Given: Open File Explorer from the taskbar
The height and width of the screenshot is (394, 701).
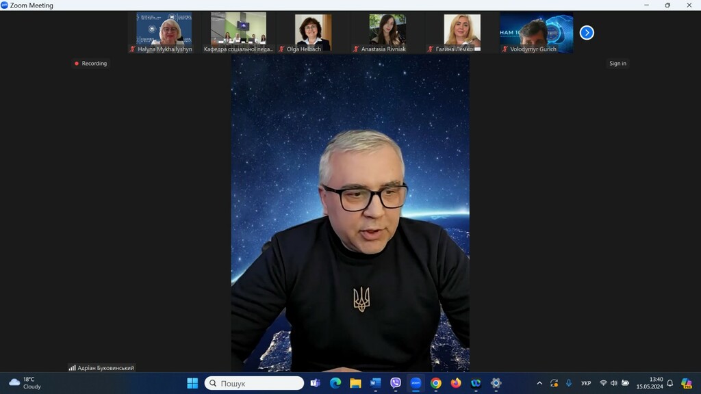Looking at the screenshot, I should (355, 383).
